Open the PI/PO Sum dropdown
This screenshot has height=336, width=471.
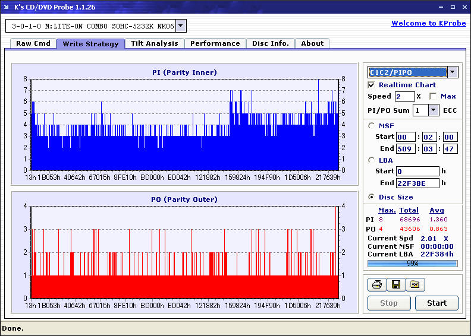click(433, 110)
